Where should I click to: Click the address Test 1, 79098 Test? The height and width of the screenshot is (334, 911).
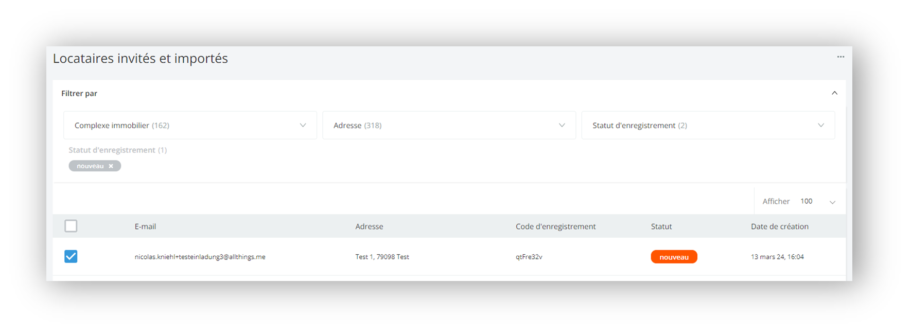(x=382, y=257)
